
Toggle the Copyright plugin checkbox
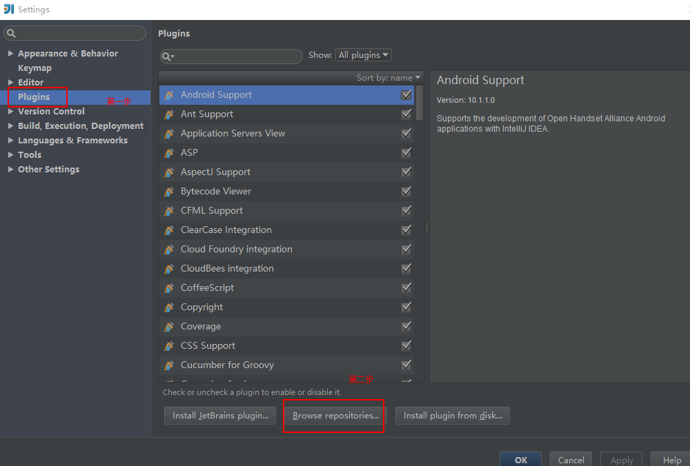coord(406,307)
